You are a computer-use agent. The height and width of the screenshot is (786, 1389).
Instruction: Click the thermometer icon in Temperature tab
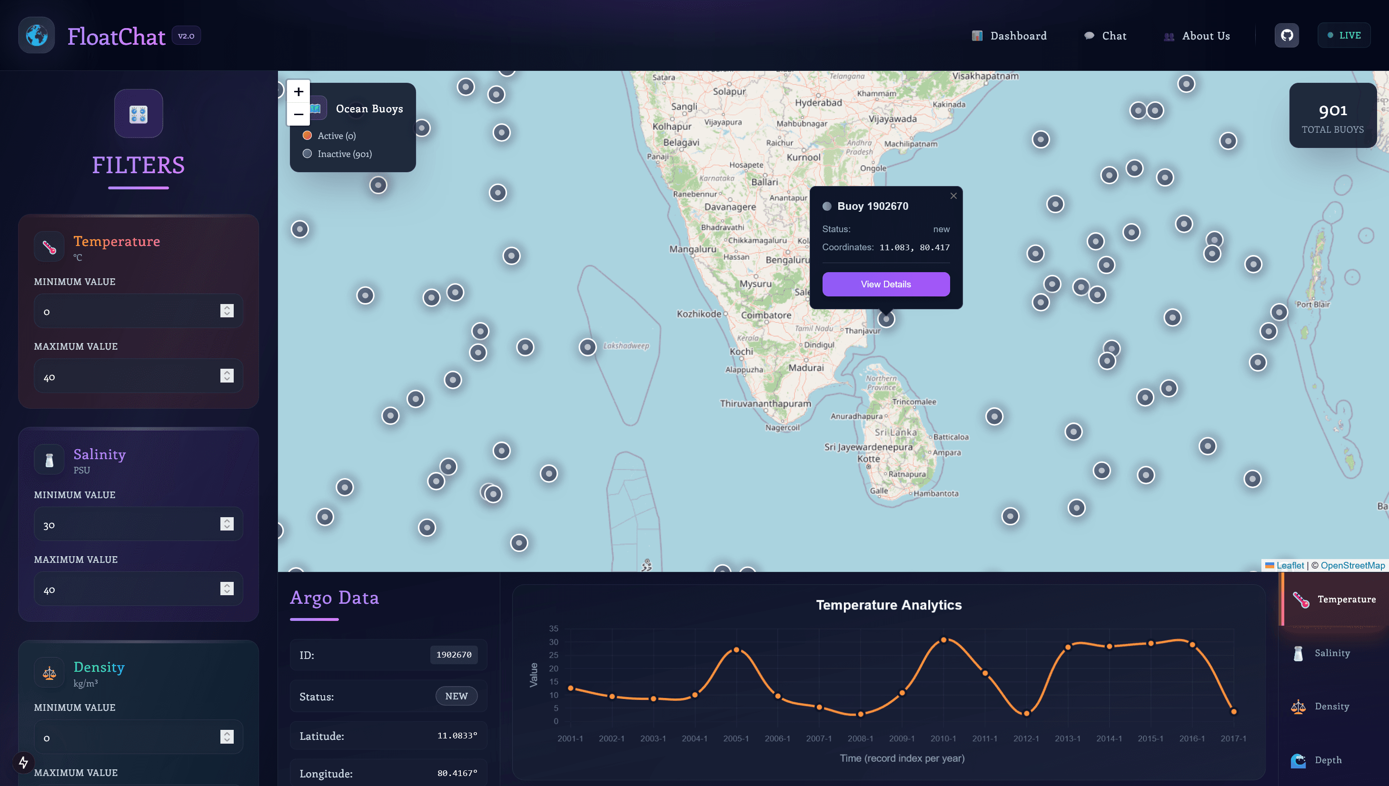point(1301,599)
